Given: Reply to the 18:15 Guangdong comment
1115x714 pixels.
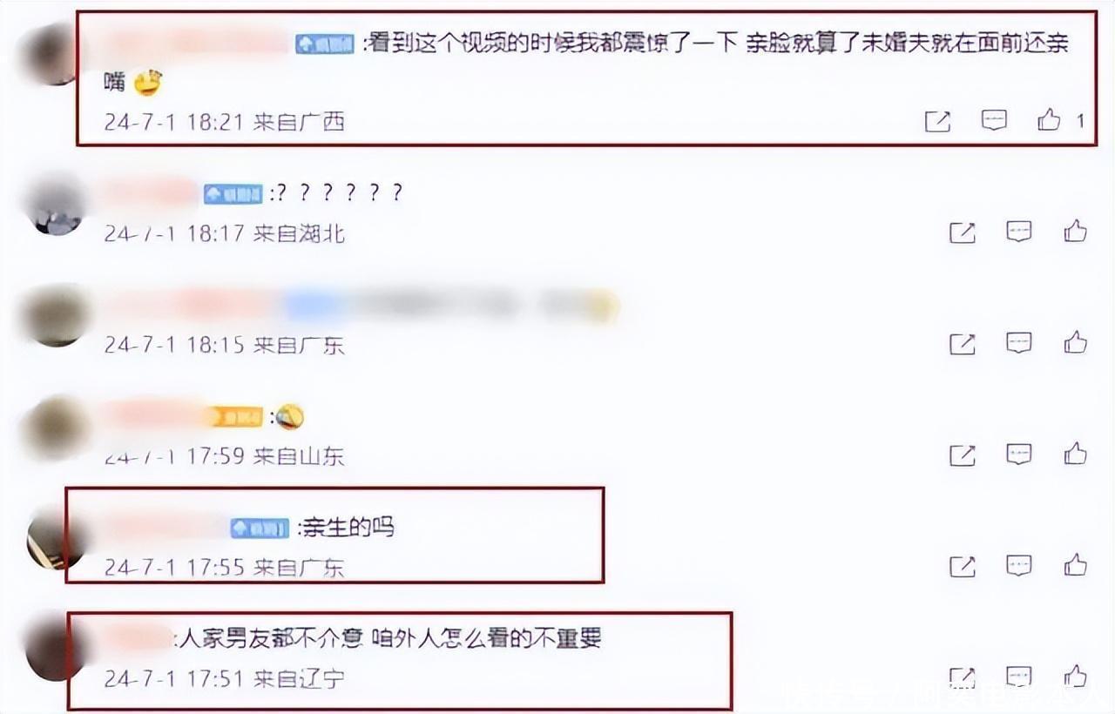Looking at the screenshot, I should coord(1019,342).
